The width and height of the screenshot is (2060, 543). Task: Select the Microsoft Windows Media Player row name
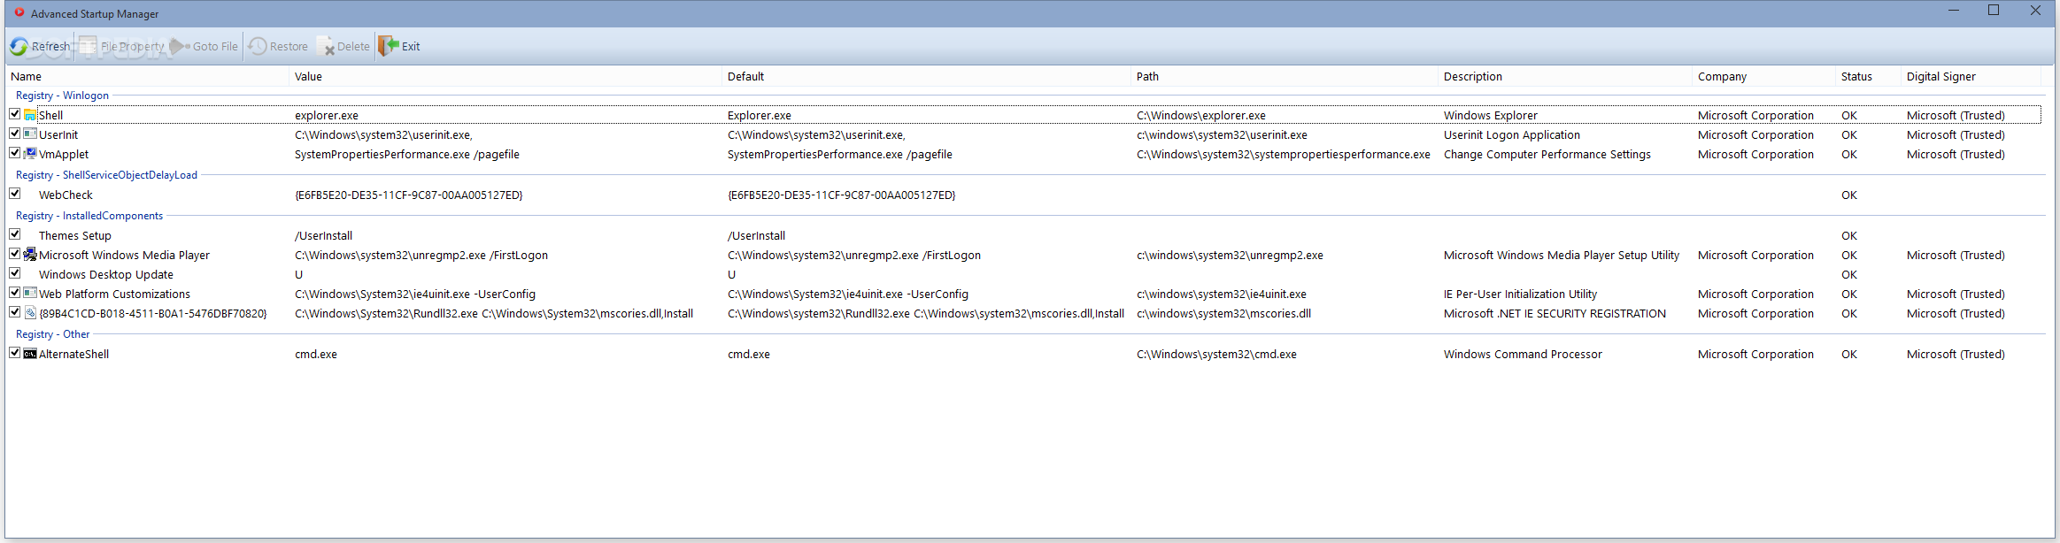(124, 256)
